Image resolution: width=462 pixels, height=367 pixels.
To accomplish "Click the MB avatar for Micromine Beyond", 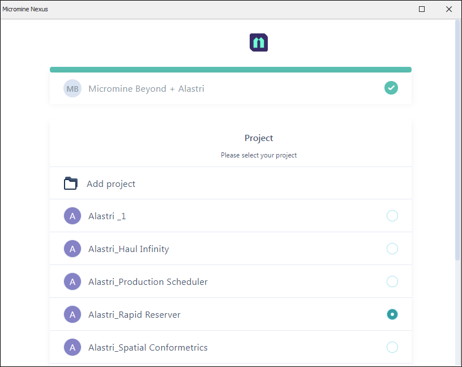I will click(x=72, y=88).
